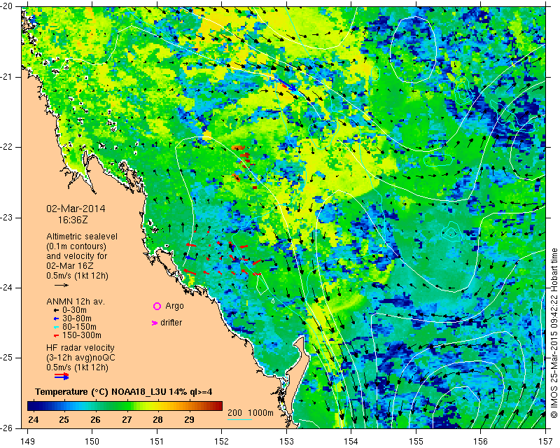Click the '-24' latitude axis label
This screenshot has width=560, height=448.
(x=7, y=288)
